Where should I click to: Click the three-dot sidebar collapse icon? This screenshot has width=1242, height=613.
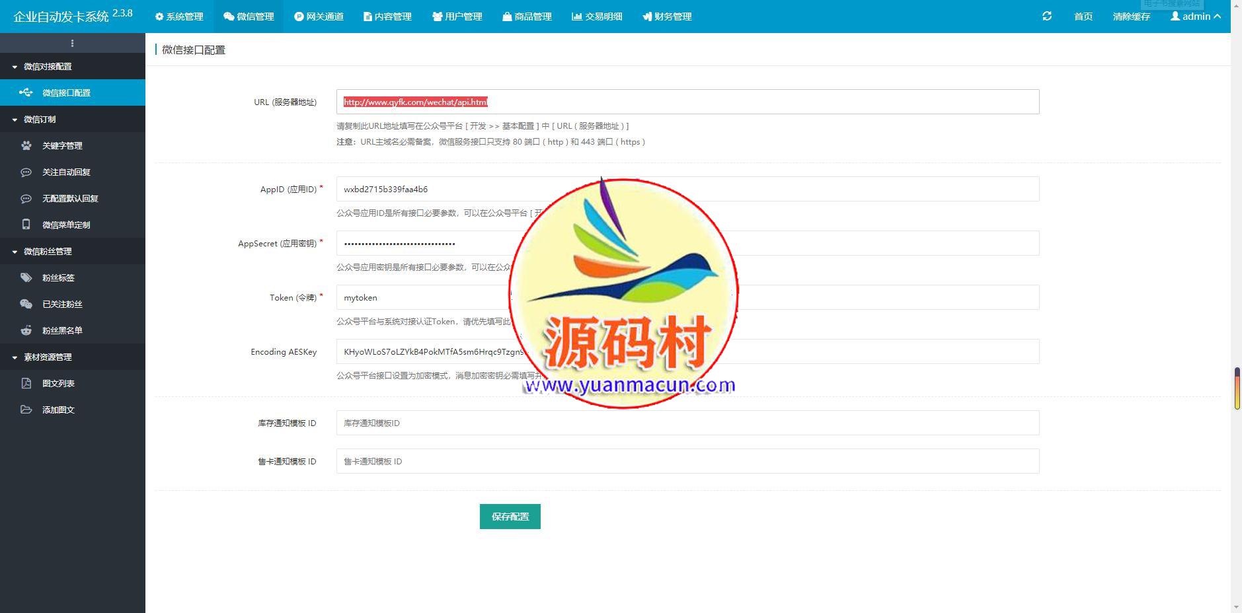point(72,44)
